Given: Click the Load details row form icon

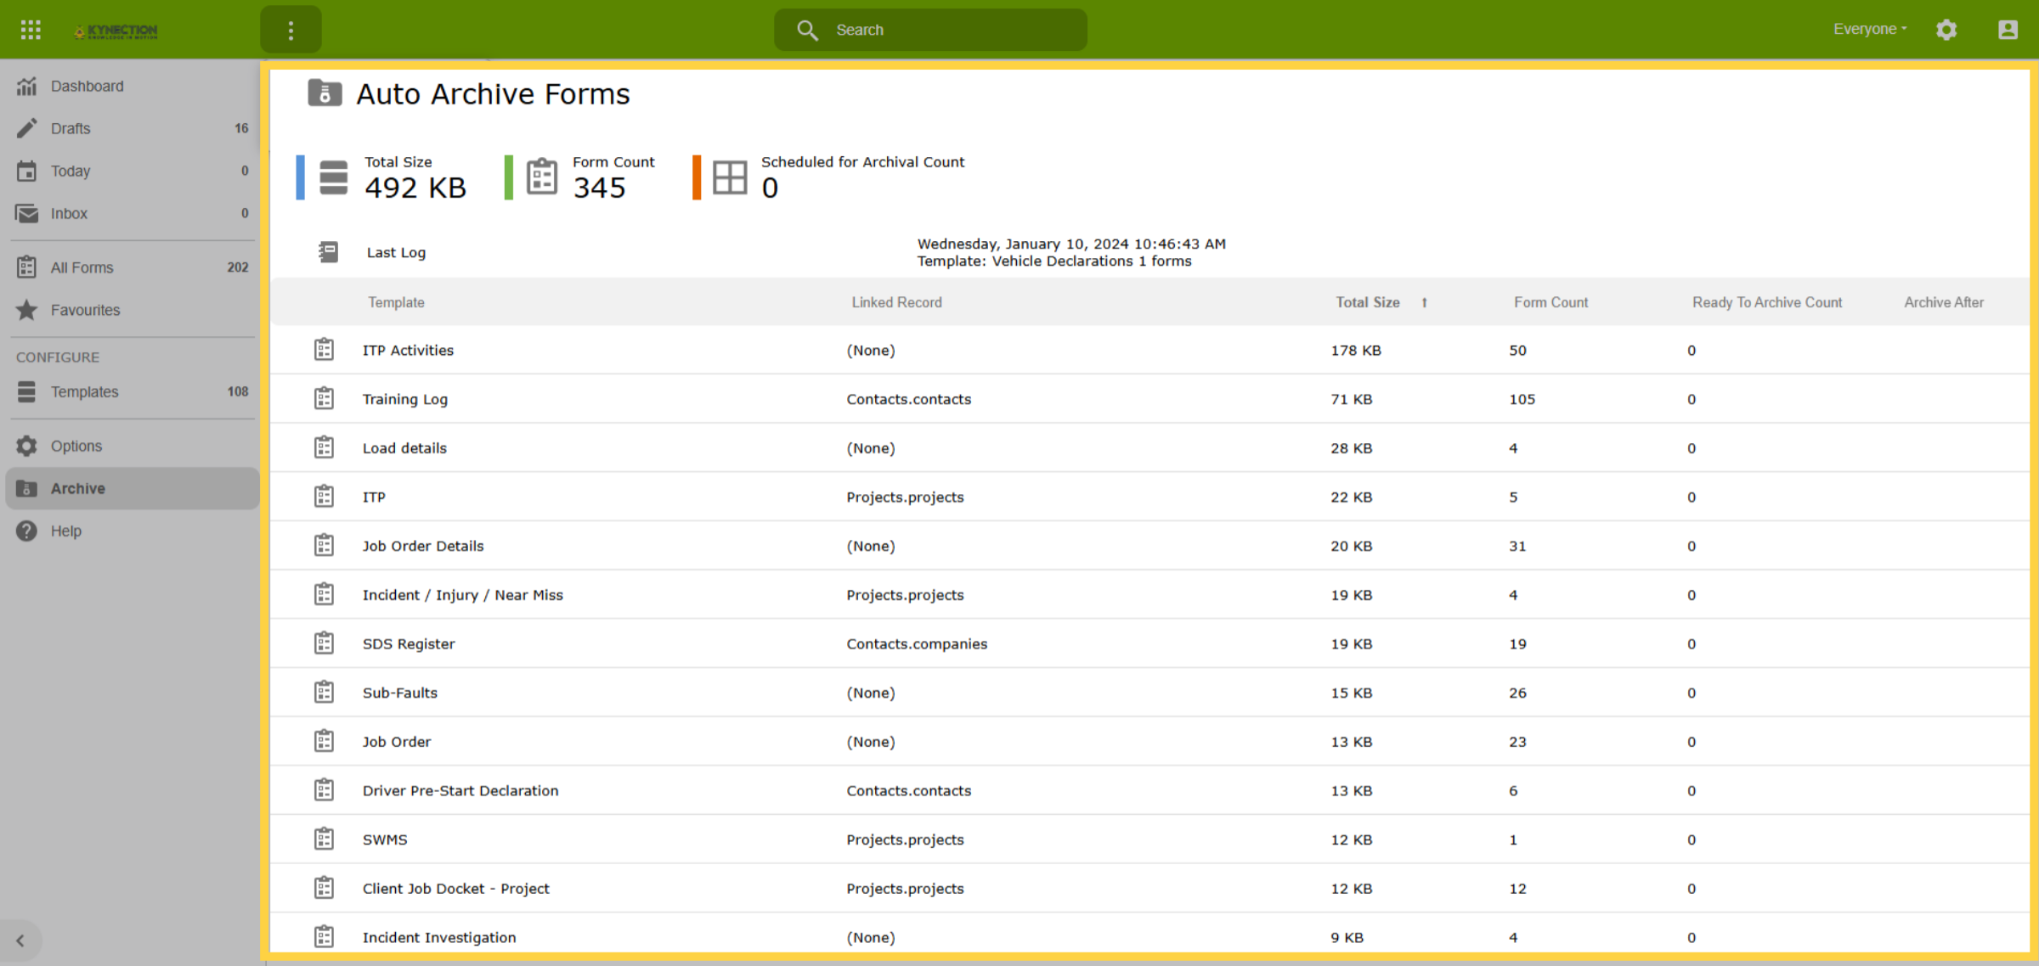Looking at the screenshot, I should 324,447.
